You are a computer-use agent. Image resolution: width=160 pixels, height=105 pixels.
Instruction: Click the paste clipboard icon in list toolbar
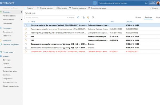[x=88, y=18]
